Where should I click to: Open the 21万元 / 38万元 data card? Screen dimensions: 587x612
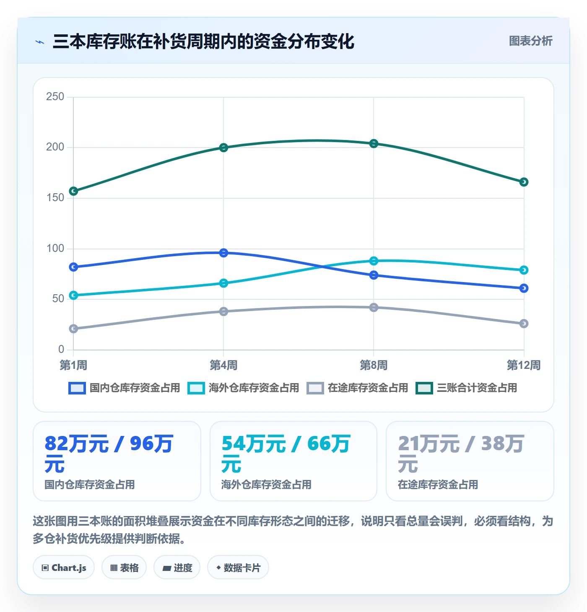[x=470, y=461]
